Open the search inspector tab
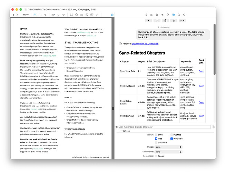 (179, 15)
